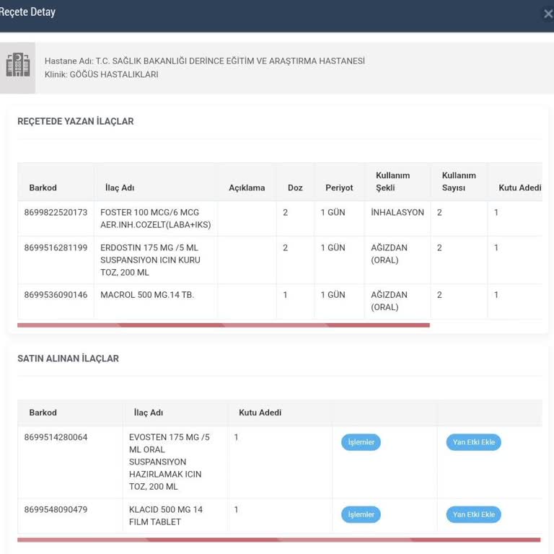
Task: Click barcode 8699822520173
Action: 56,213
